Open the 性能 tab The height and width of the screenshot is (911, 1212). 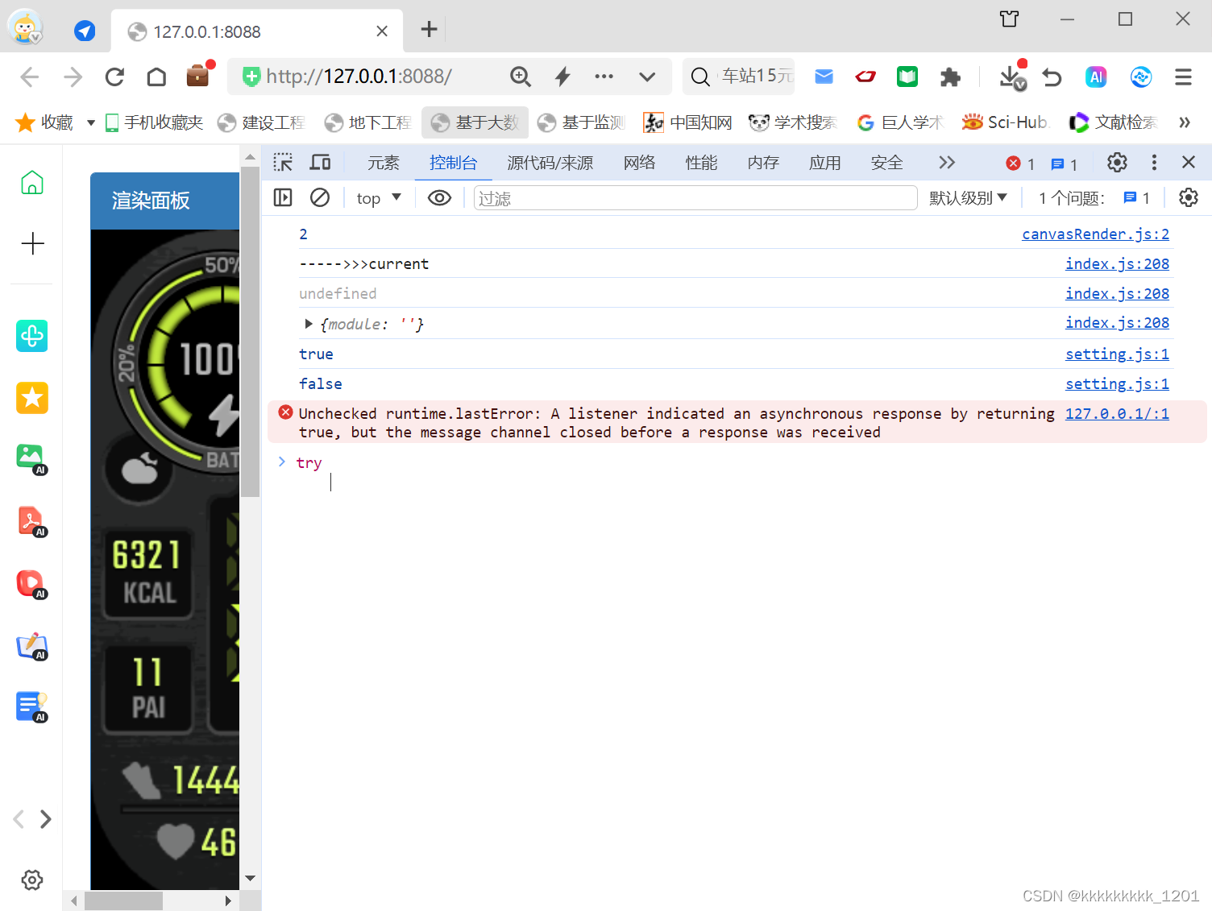click(702, 163)
